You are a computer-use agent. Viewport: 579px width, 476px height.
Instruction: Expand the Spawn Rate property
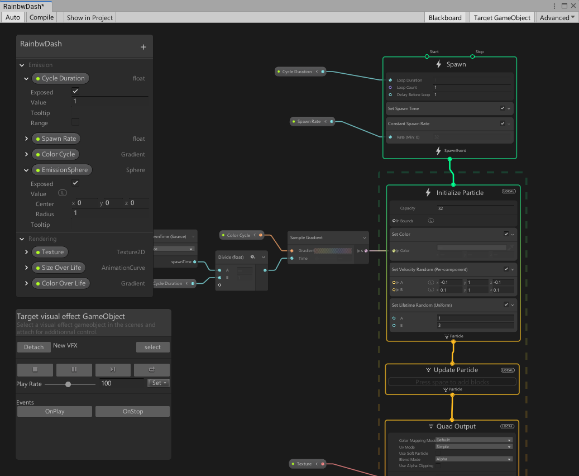(26, 139)
